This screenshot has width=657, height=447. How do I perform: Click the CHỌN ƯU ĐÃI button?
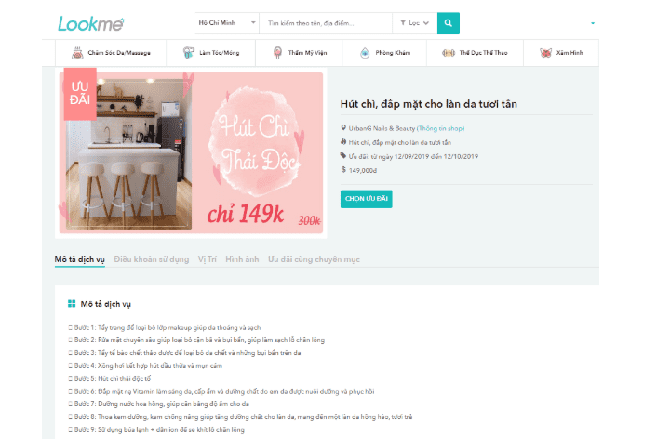tap(367, 199)
